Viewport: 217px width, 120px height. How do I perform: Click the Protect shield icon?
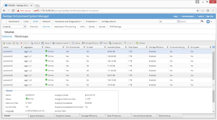[x=125, y=43]
